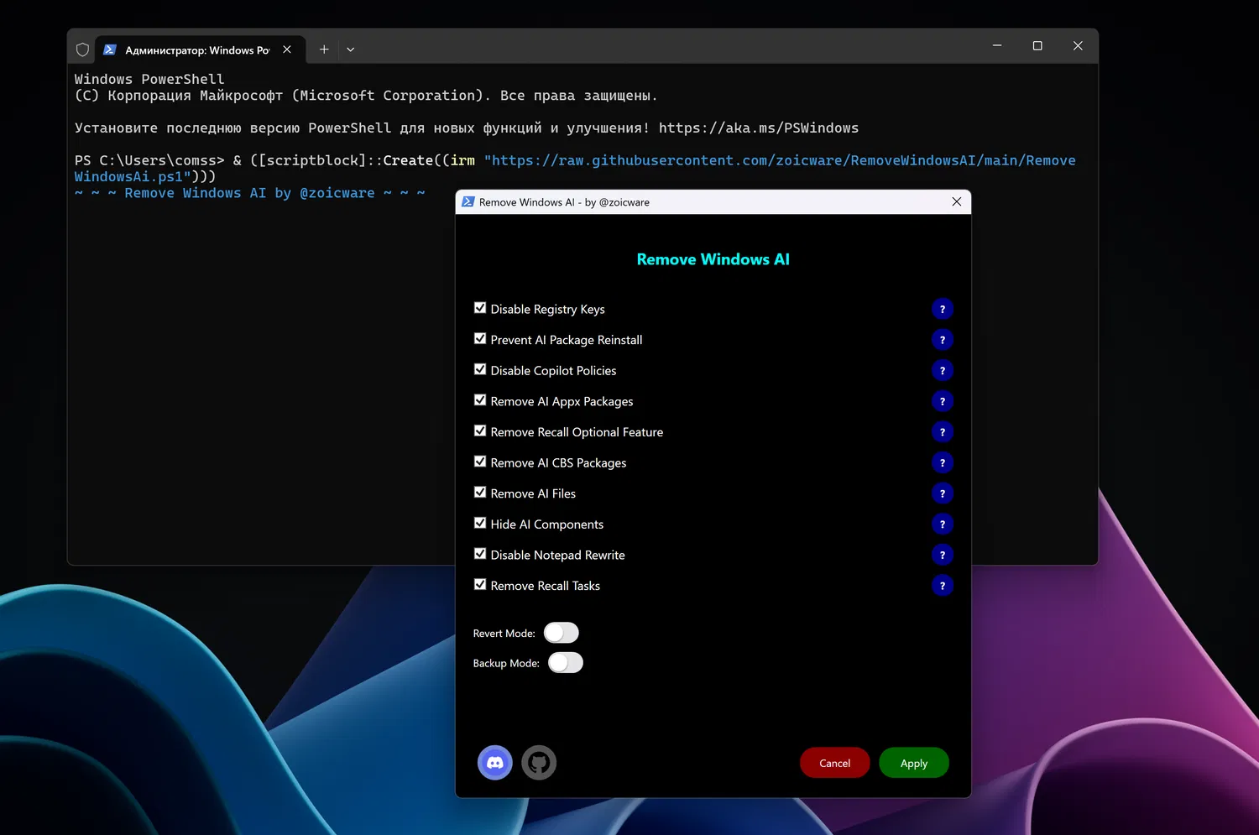This screenshot has height=835, width=1259.
Task: Click the 'Backup Mode:' label
Action: pos(506,664)
